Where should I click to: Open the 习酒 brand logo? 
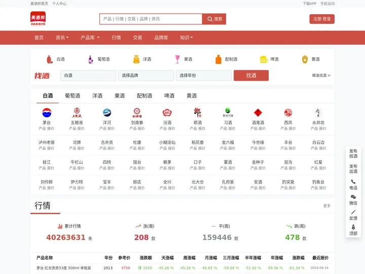[228, 113]
